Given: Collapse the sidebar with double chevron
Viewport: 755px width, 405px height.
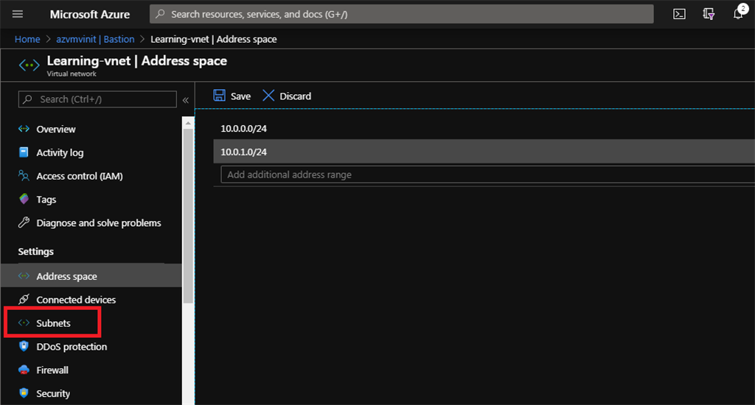Looking at the screenshot, I should coord(185,100).
